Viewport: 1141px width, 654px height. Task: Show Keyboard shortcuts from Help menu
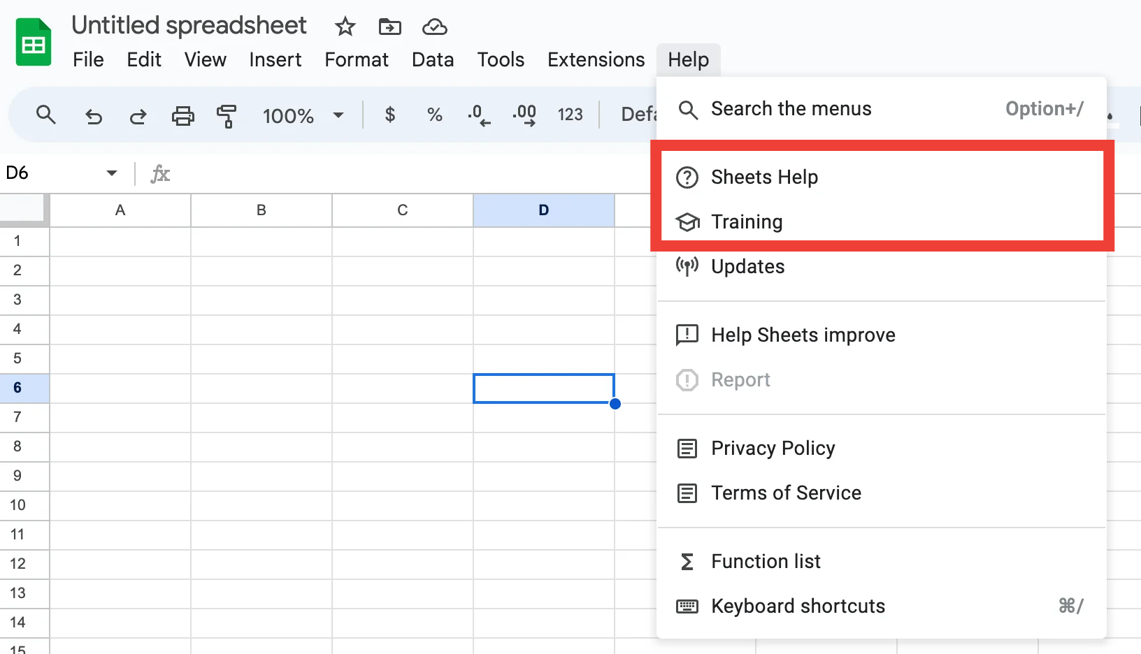tap(882, 606)
